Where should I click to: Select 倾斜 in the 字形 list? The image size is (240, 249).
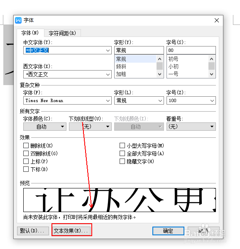coord(135,66)
